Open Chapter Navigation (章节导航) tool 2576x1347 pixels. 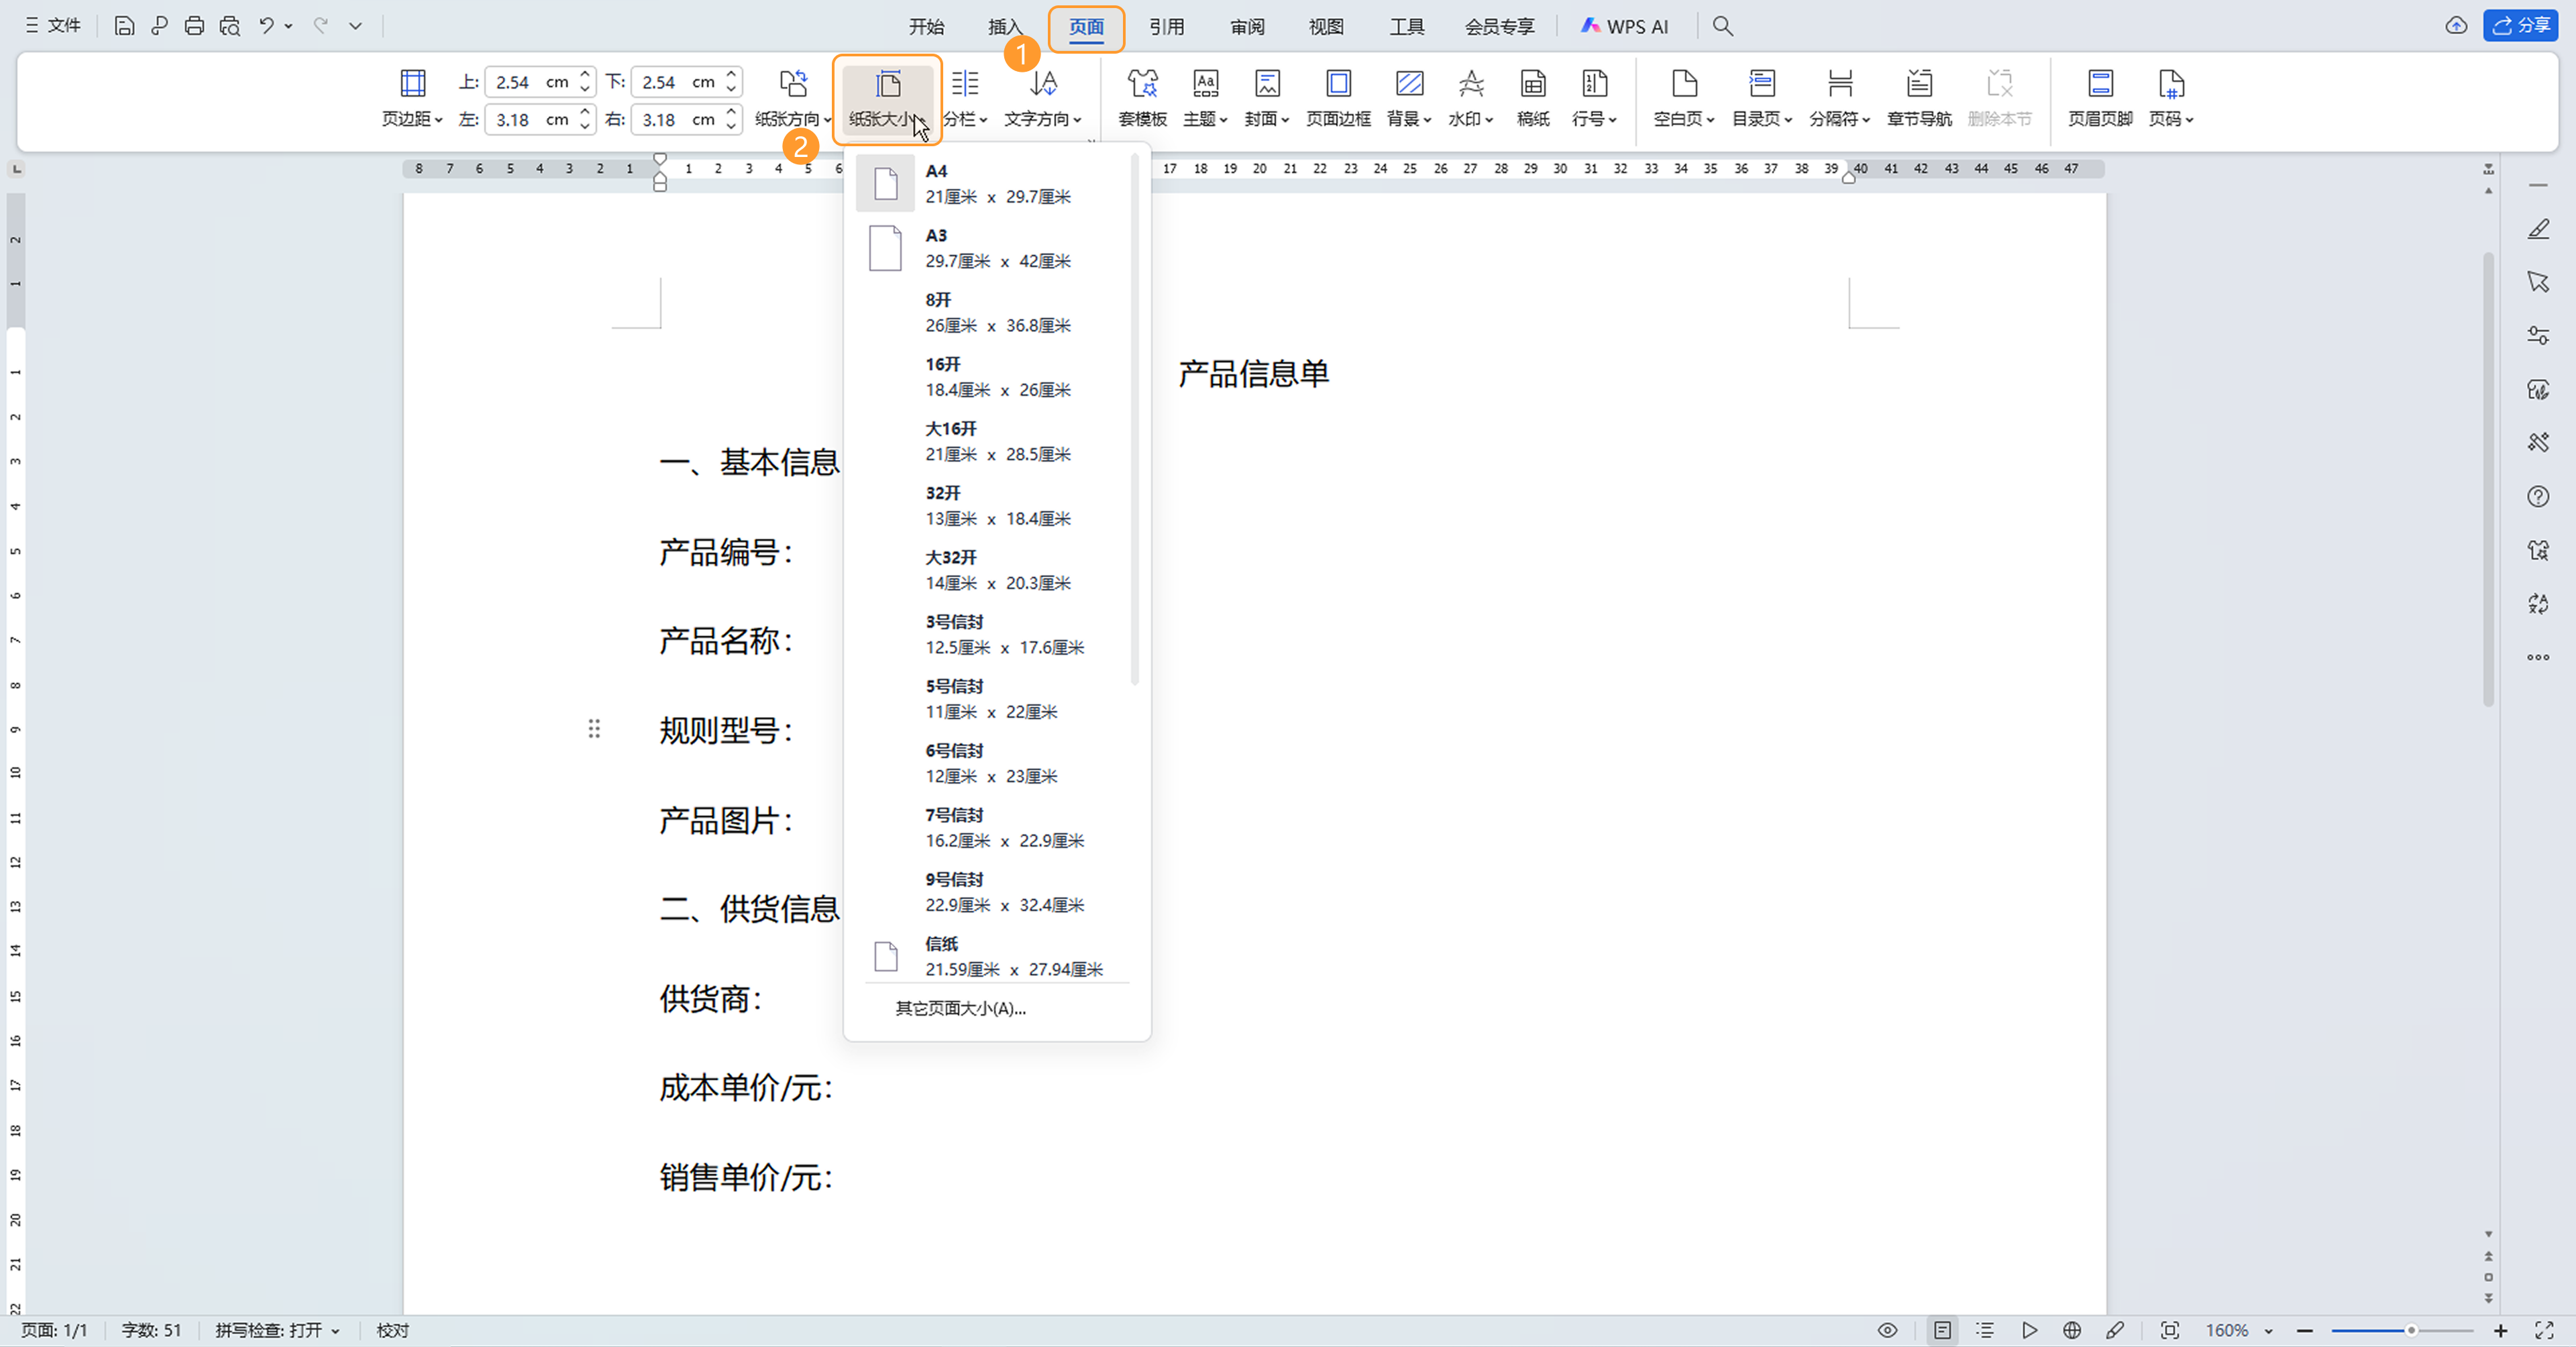[x=1918, y=97]
